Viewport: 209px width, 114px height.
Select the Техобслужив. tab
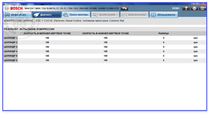(105, 15)
